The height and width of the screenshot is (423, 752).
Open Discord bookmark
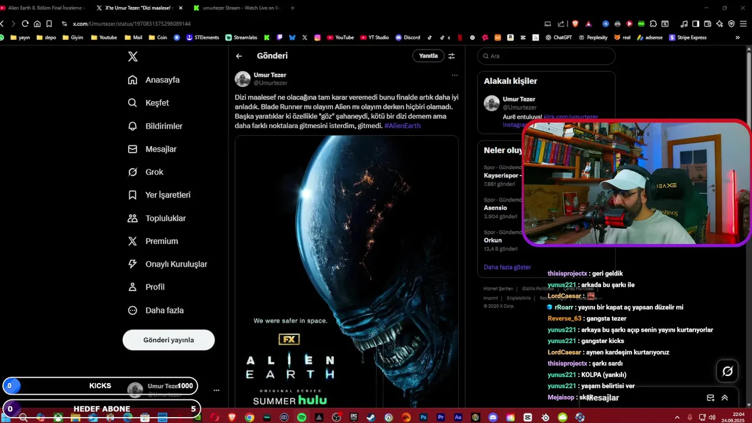408,37
